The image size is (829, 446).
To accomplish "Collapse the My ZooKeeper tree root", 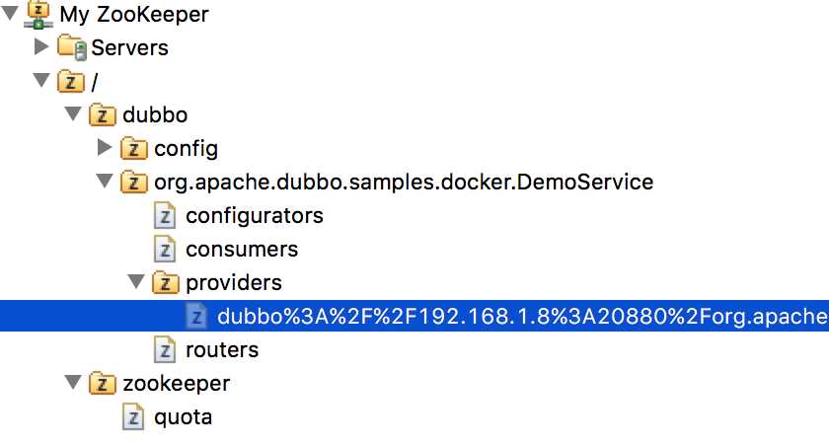I will [10, 14].
